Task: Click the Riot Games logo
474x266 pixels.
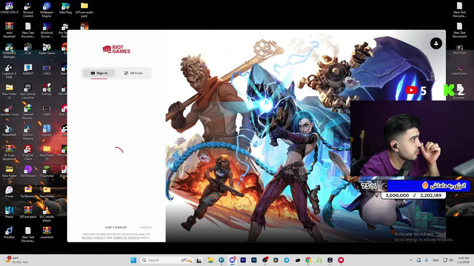Action: [116, 50]
